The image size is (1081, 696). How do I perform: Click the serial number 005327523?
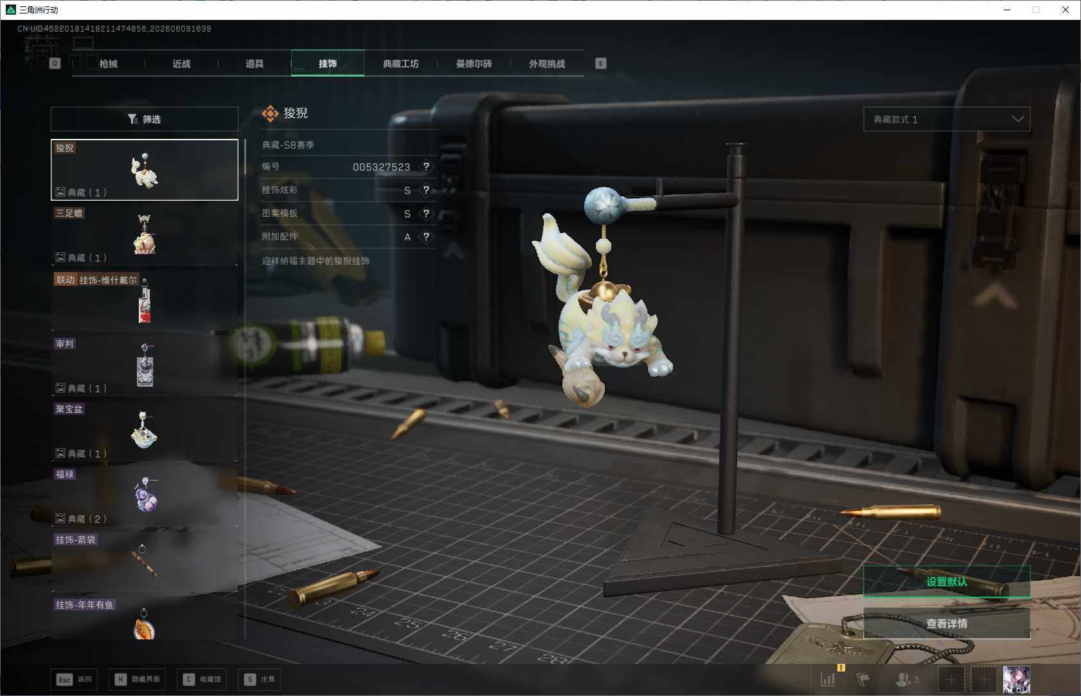click(x=381, y=167)
